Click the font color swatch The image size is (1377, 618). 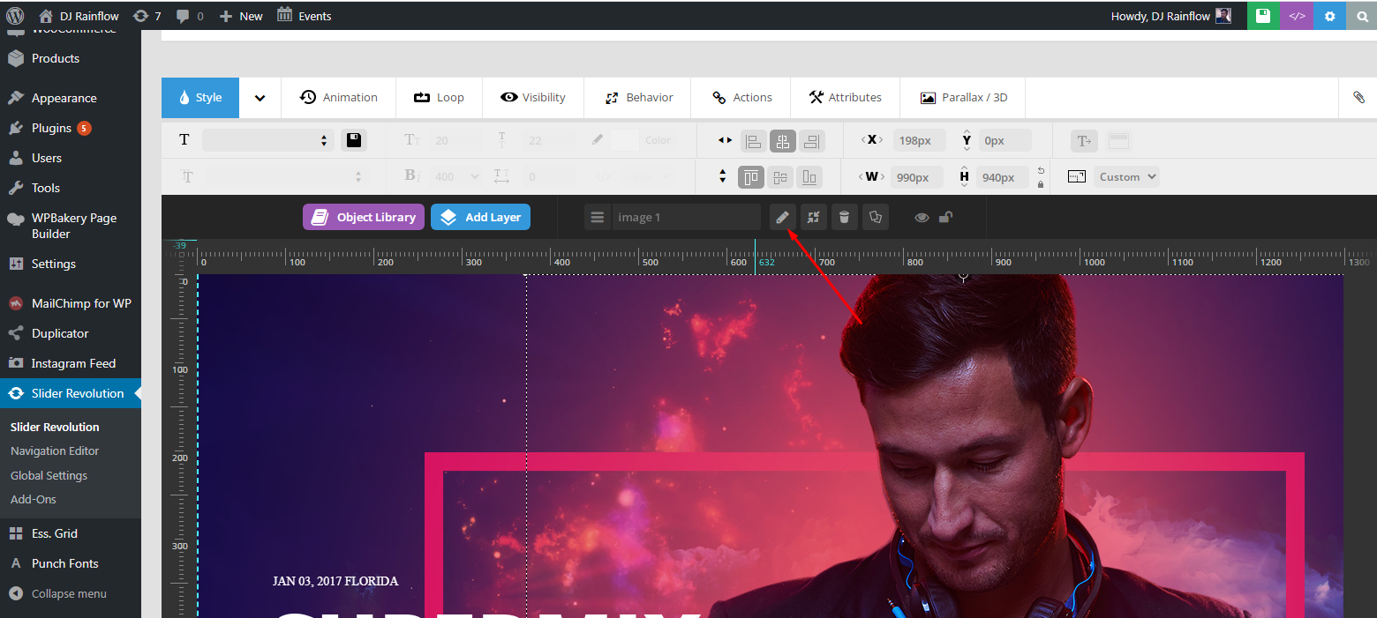(x=624, y=140)
